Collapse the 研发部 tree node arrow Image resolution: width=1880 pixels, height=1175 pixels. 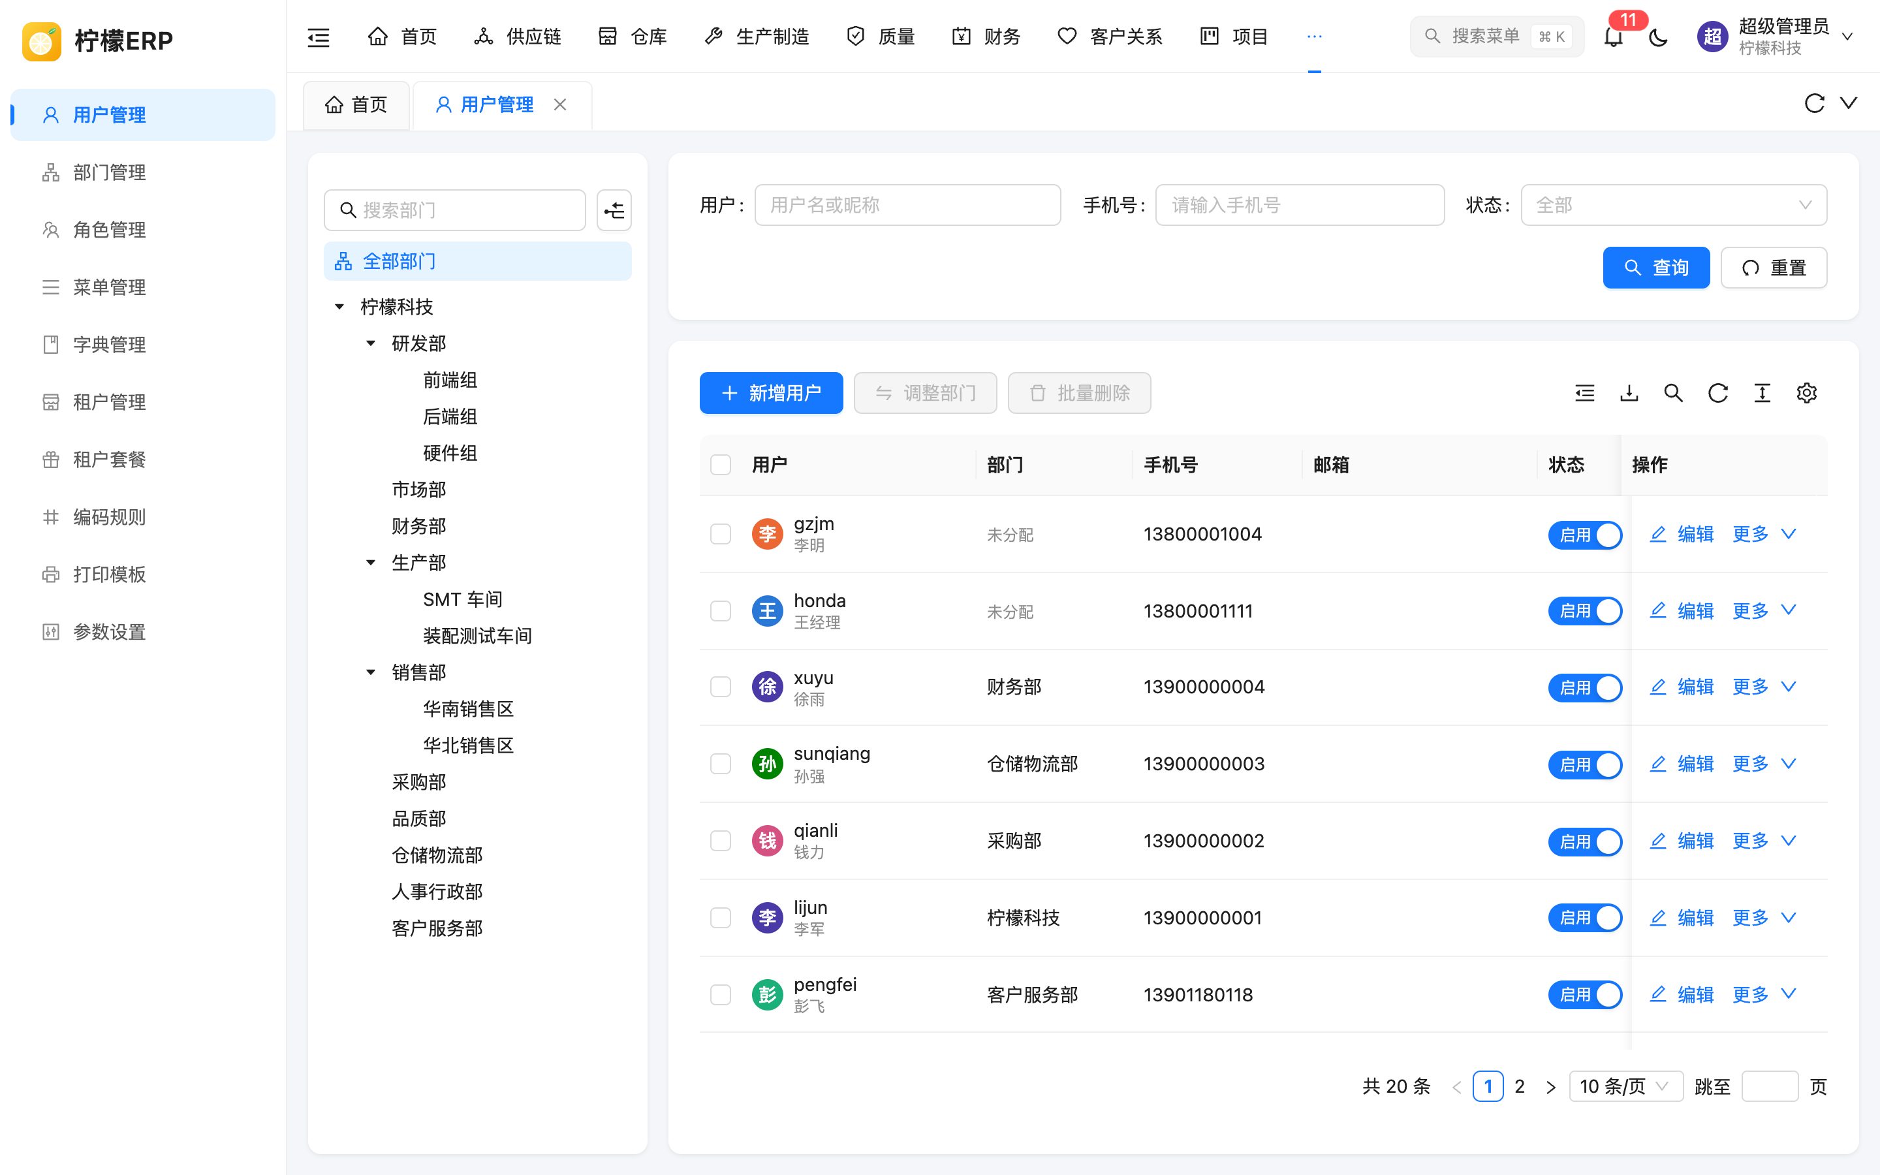[x=371, y=343]
